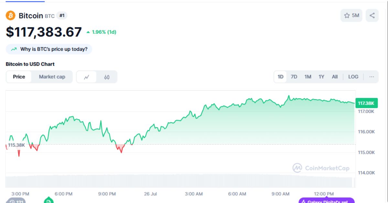Click the gray clock 121 marker
Viewport: 388px width, 203px height.
click(x=16, y=201)
